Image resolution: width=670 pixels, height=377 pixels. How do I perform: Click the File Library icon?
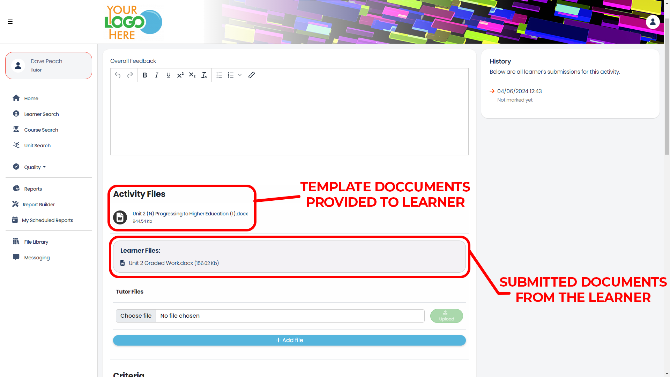click(x=16, y=242)
